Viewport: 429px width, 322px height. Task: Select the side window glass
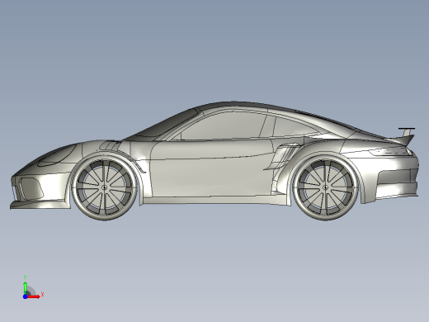tap(223, 126)
